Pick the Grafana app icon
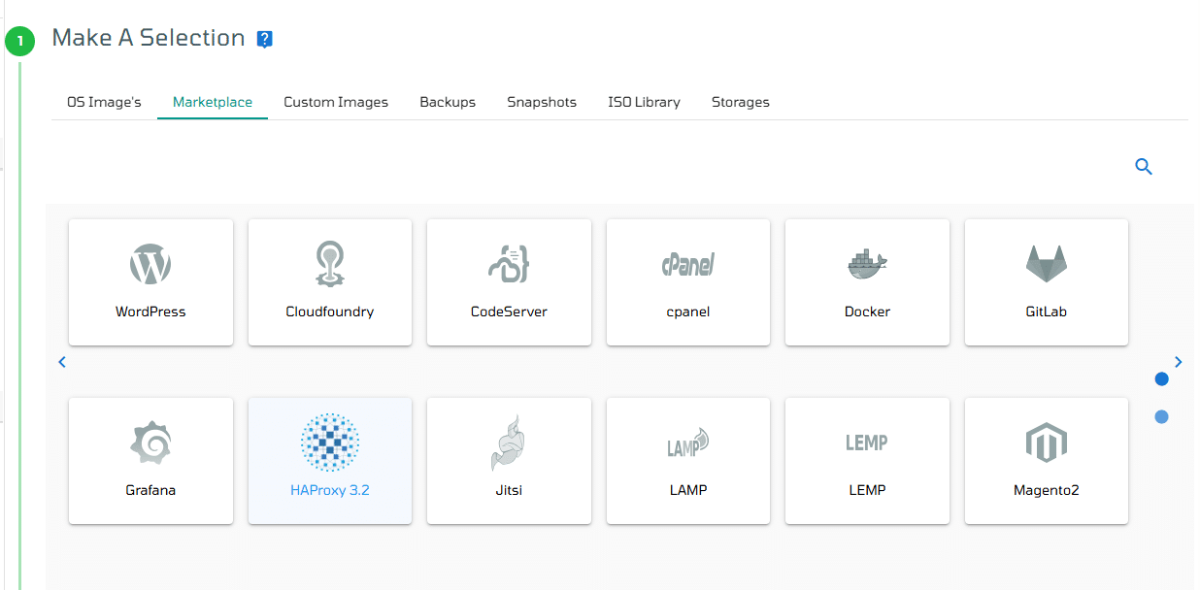 pos(150,443)
